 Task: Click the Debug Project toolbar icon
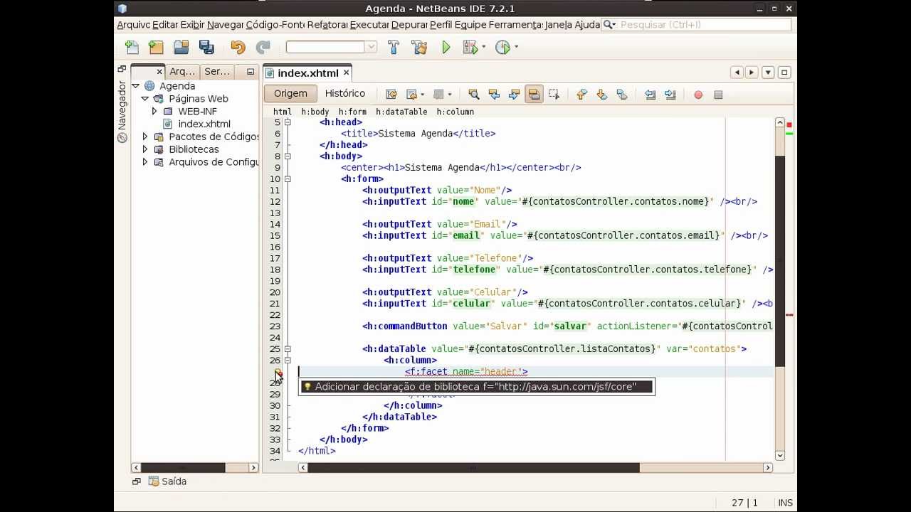pyautogui.click(x=470, y=48)
